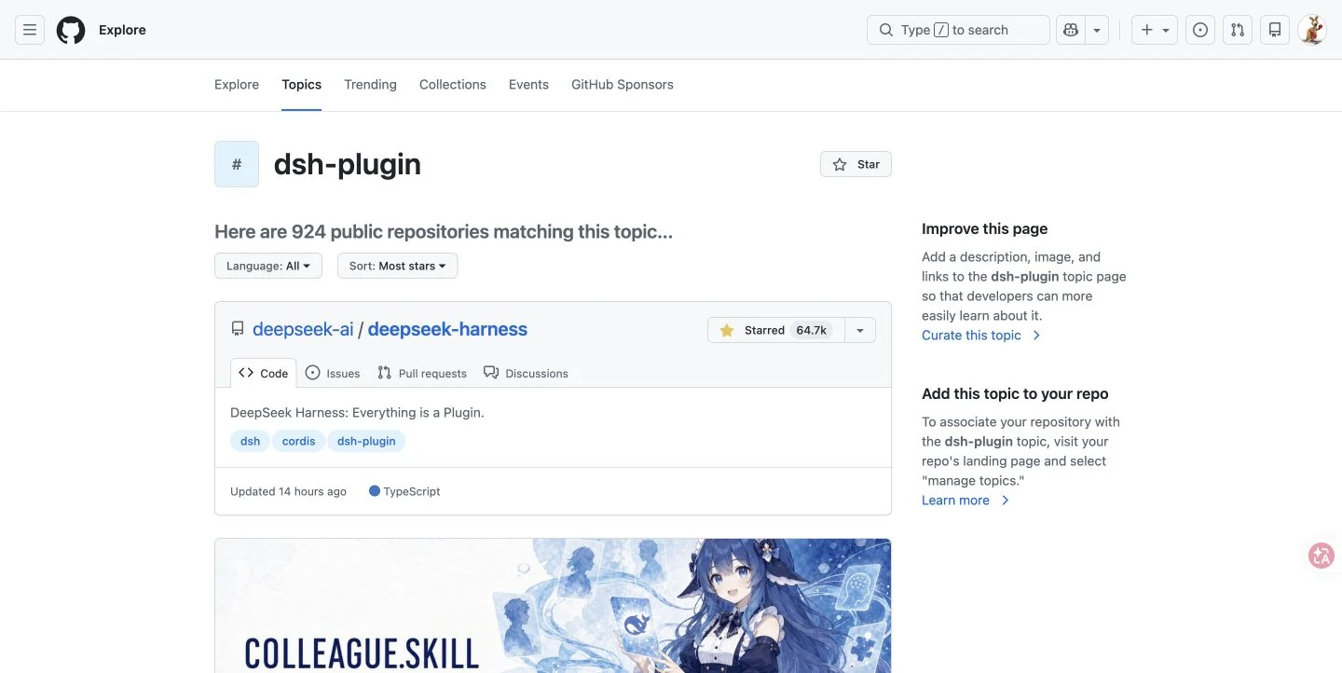This screenshot has width=1342, height=673.
Task: Click the cordis topic tag
Action: (x=298, y=441)
